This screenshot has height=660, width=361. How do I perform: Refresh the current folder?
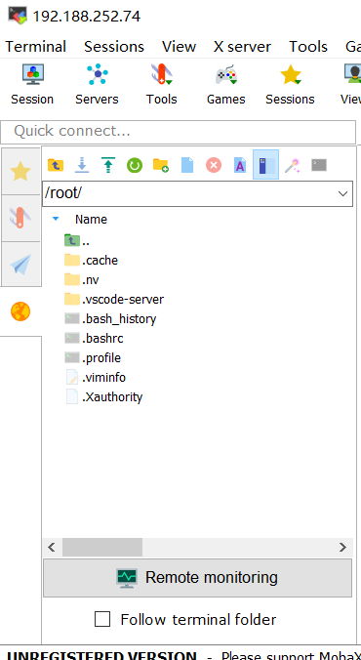point(135,165)
